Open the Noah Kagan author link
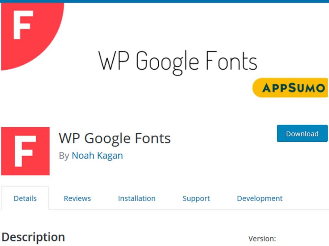 tap(97, 155)
